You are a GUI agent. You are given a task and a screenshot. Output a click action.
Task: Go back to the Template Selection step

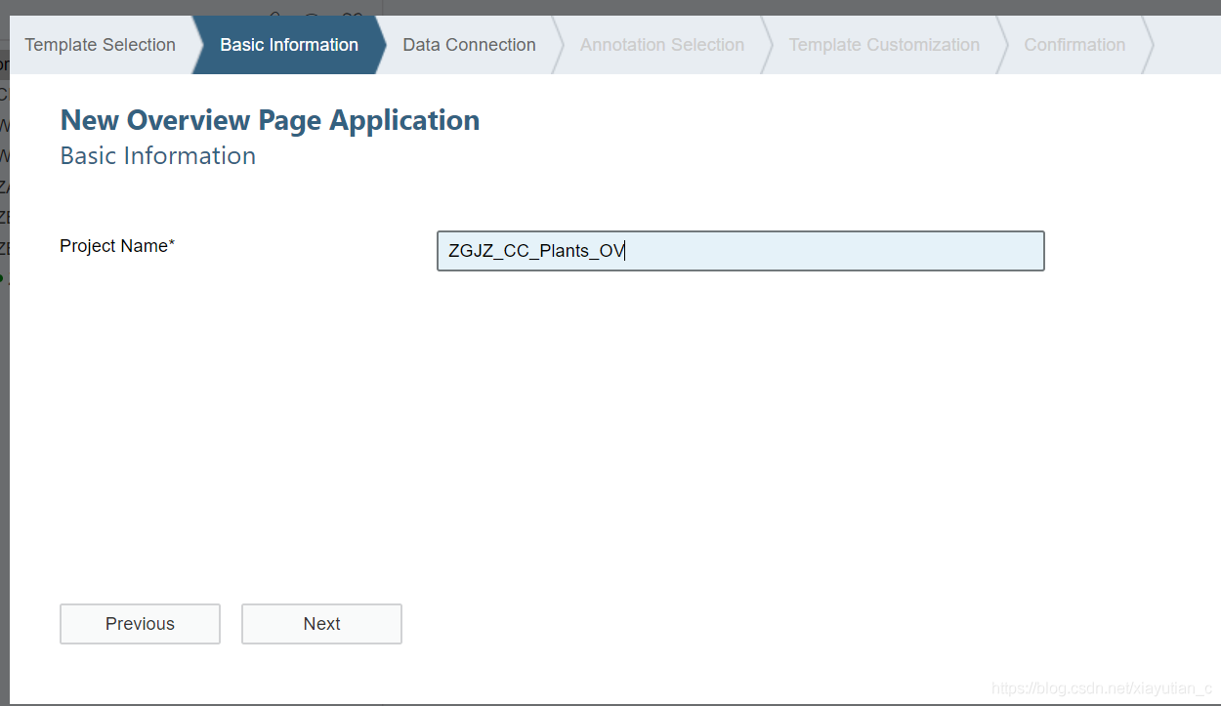pyautogui.click(x=100, y=45)
